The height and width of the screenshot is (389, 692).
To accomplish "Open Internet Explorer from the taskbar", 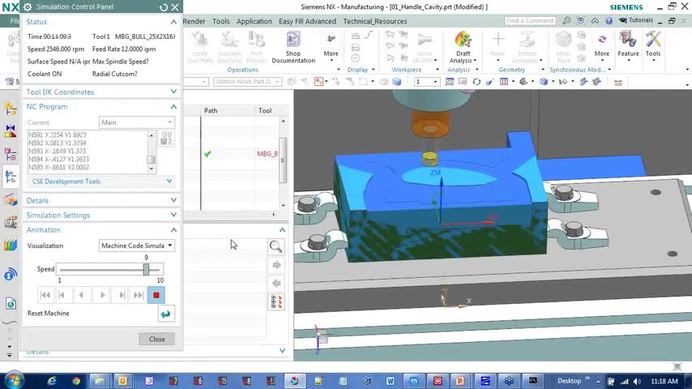I will pos(52,381).
